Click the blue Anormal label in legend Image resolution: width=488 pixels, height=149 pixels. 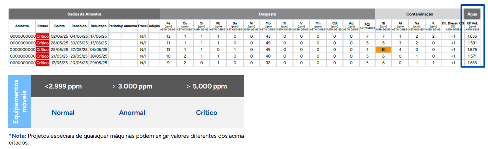pyautogui.click(x=132, y=113)
